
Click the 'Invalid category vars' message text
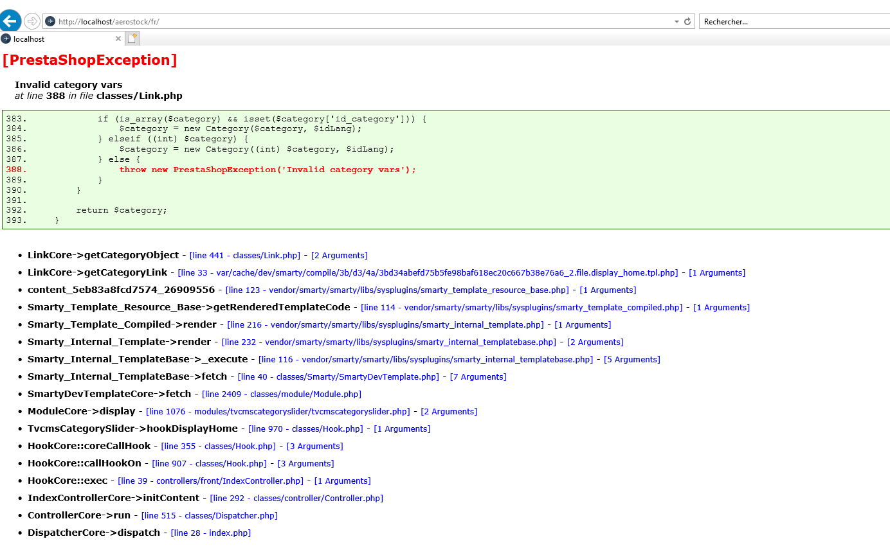click(69, 85)
